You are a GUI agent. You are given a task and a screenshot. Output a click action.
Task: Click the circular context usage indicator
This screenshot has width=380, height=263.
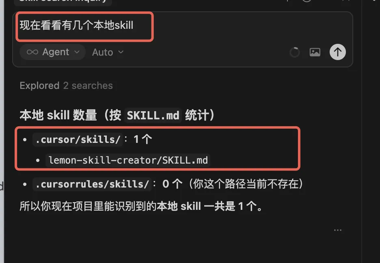295,52
